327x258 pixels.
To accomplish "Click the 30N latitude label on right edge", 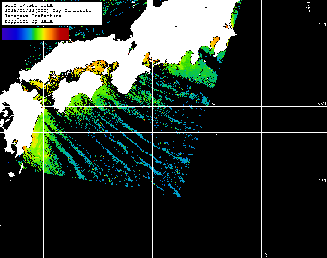I will tap(322, 180).
